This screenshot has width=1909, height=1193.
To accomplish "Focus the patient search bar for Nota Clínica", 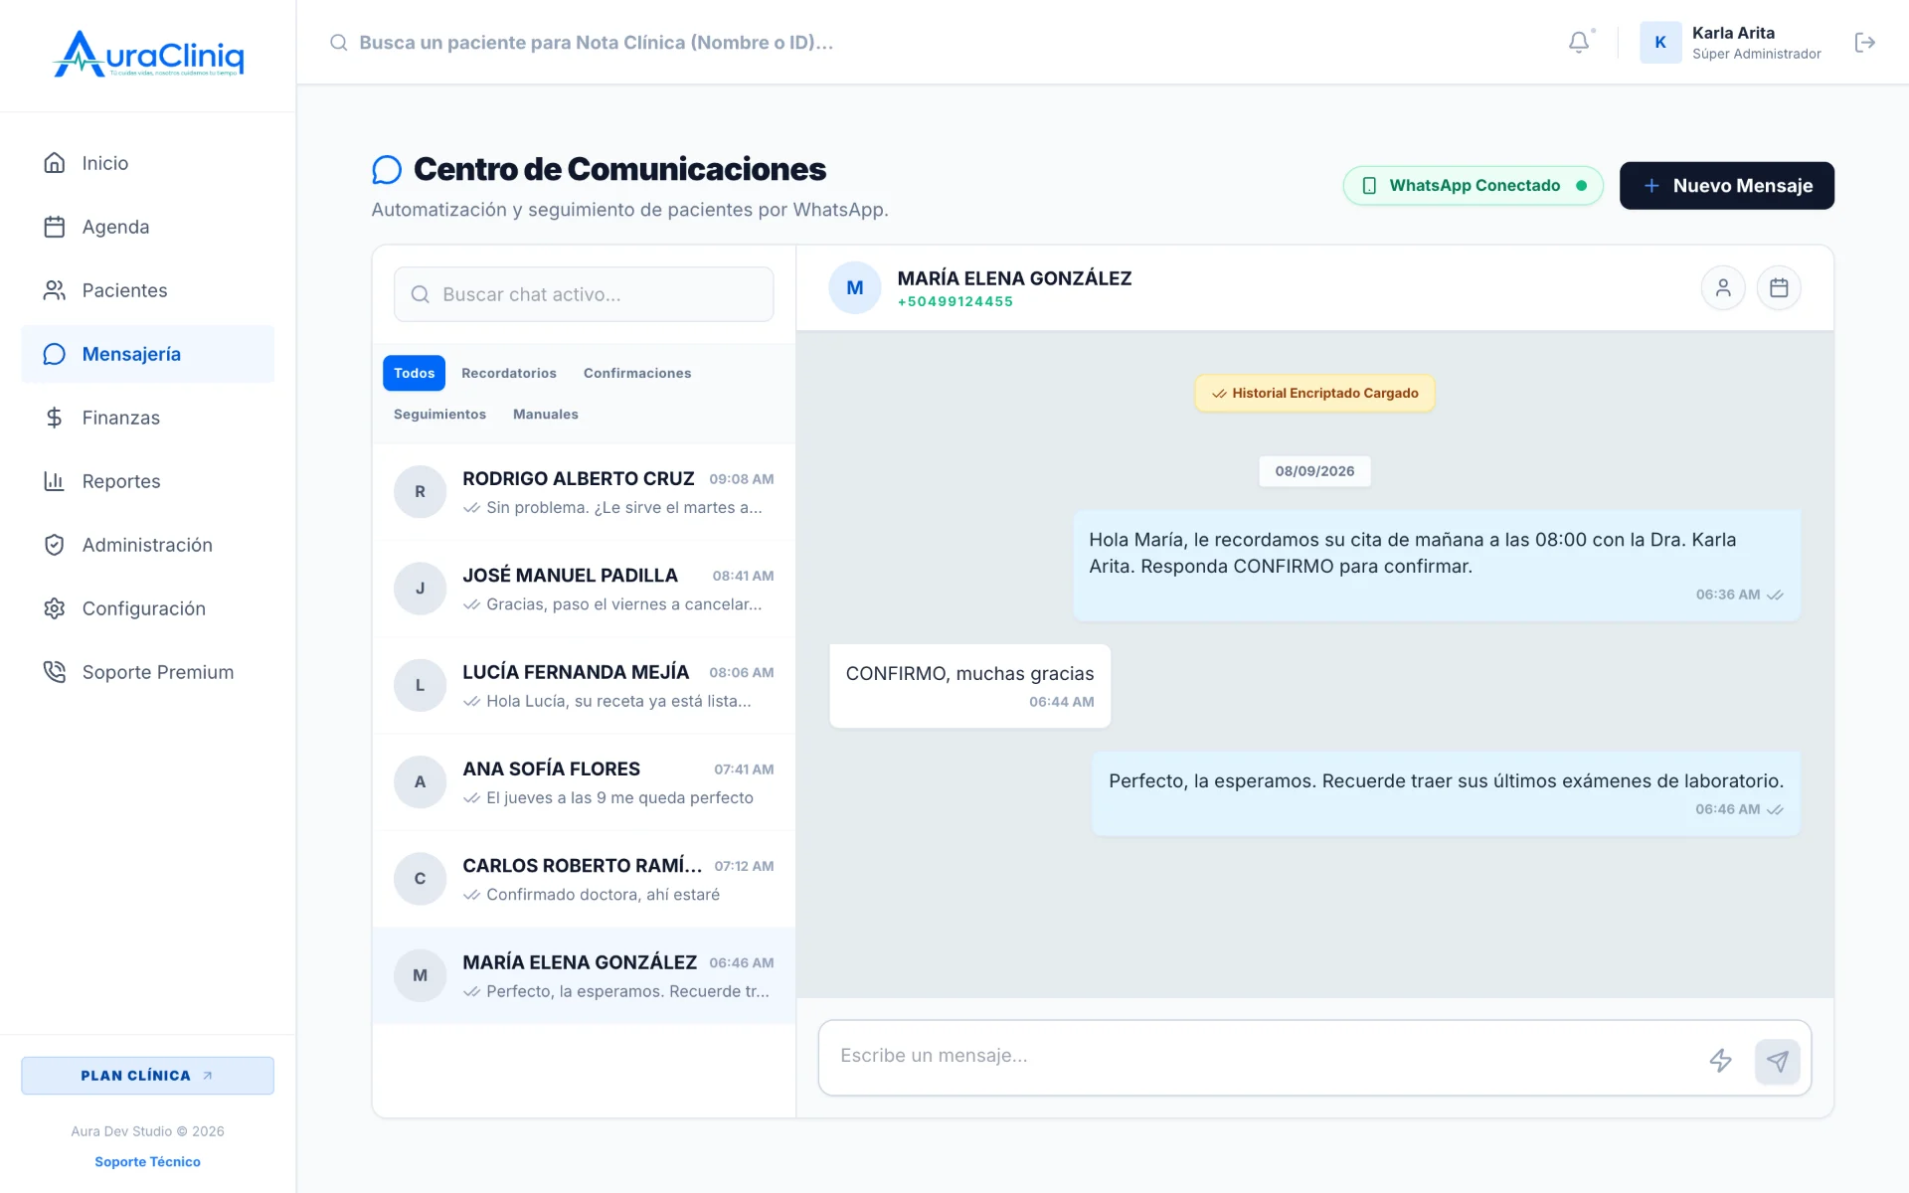I will [597, 43].
